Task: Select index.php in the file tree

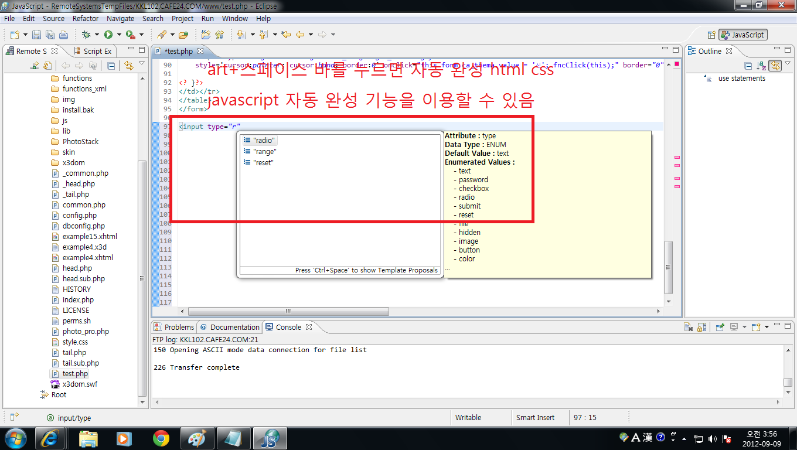Action: coord(78,300)
